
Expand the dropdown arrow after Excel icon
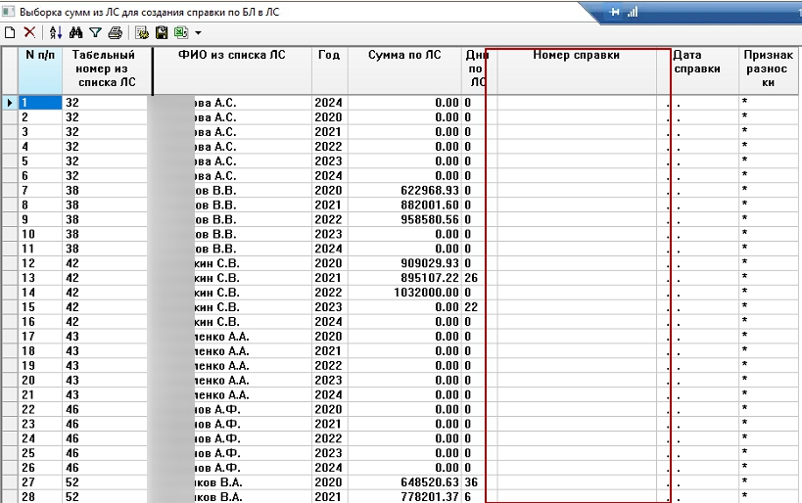[x=197, y=33]
